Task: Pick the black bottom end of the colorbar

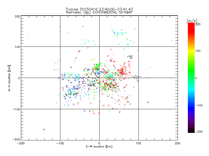Action: coord(191,131)
